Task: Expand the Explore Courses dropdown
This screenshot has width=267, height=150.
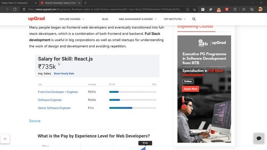Action: [72, 19]
